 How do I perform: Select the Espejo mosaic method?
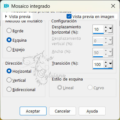tap(9, 49)
